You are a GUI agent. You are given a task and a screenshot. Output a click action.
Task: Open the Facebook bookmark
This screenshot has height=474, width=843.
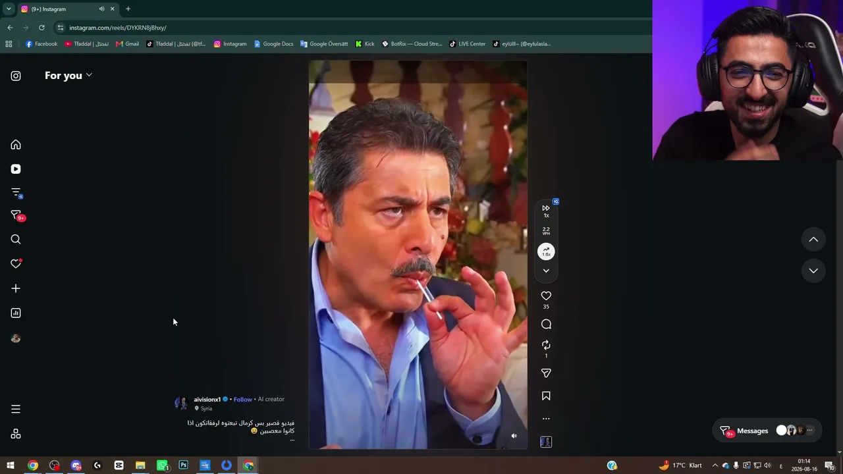pyautogui.click(x=41, y=44)
